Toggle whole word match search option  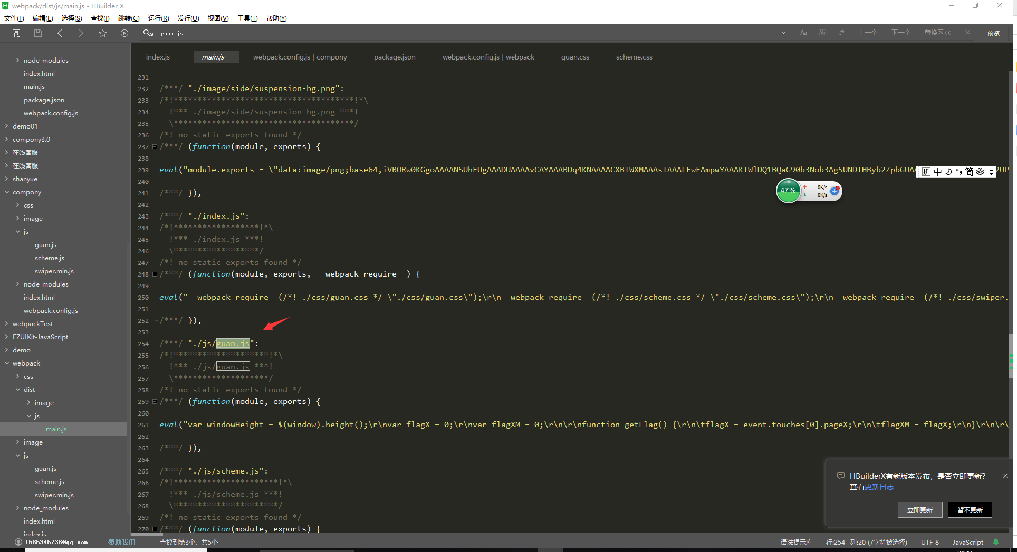(822, 33)
